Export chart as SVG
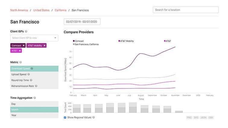 click(x=196, y=117)
